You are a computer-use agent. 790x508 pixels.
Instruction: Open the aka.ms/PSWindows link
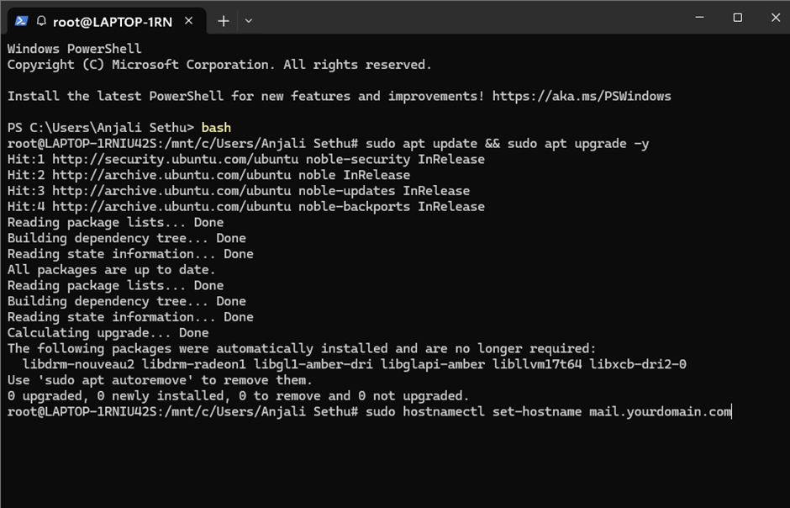coord(582,96)
